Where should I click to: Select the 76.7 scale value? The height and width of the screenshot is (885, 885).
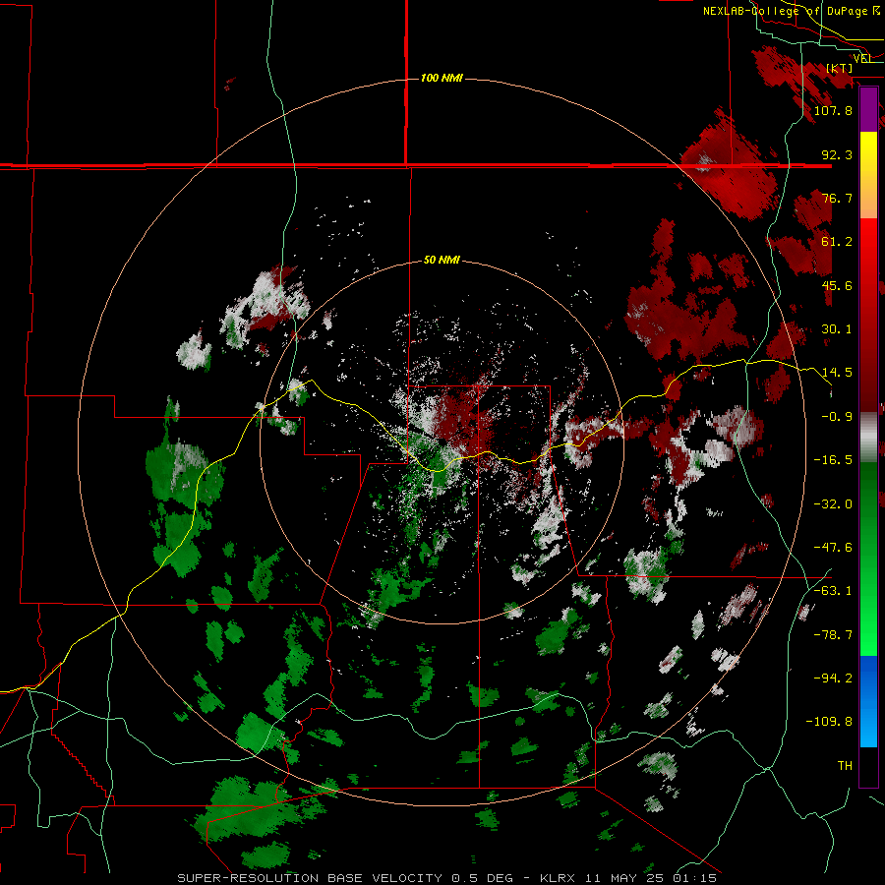837,198
